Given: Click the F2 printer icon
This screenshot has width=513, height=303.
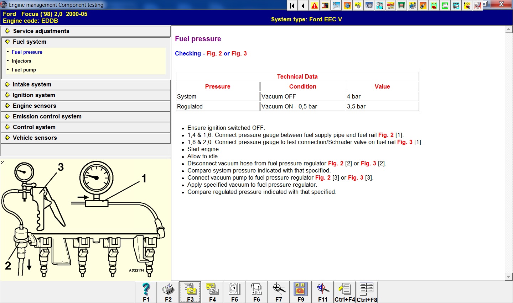Looking at the screenshot, I should tap(168, 292).
